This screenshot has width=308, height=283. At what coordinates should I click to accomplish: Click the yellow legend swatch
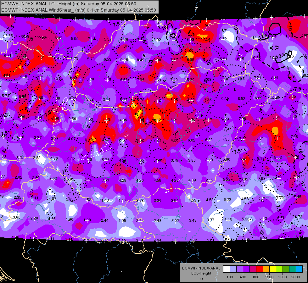tap(273, 269)
